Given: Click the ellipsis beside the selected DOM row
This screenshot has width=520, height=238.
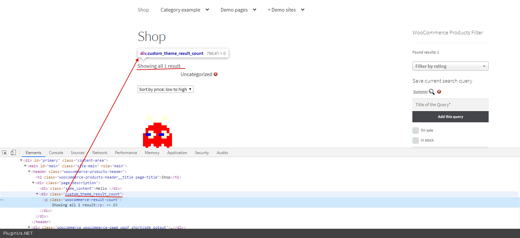Looking at the screenshot, I should [2, 200].
